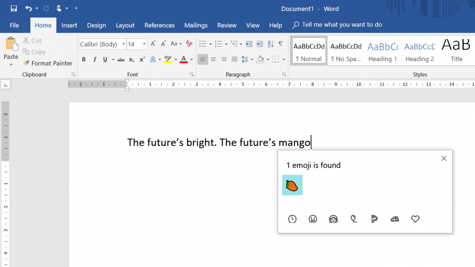The image size is (475, 267).
Task: Close the emoji panel
Action: coord(444,158)
